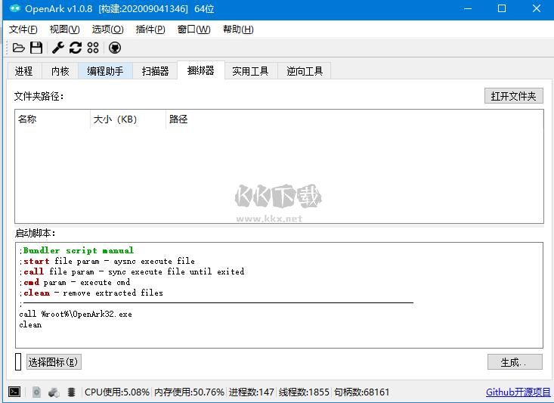Click the 选择图标(E) button
The width and height of the screenshot is (554, 403).
54,362
